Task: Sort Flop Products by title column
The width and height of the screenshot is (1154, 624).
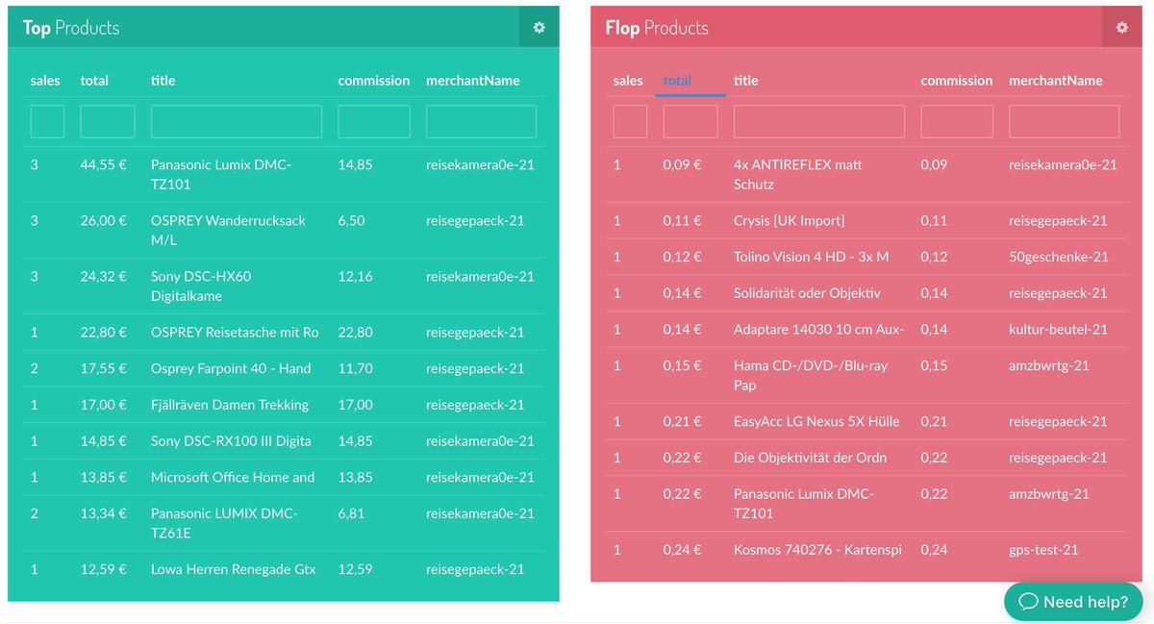Action: (x=746, y=81)
